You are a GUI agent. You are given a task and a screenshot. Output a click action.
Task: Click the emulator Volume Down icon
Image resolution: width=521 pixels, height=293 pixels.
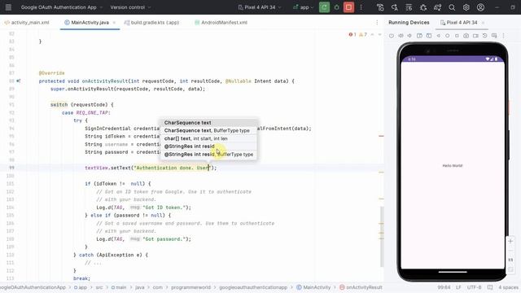(x=409, y=36)
